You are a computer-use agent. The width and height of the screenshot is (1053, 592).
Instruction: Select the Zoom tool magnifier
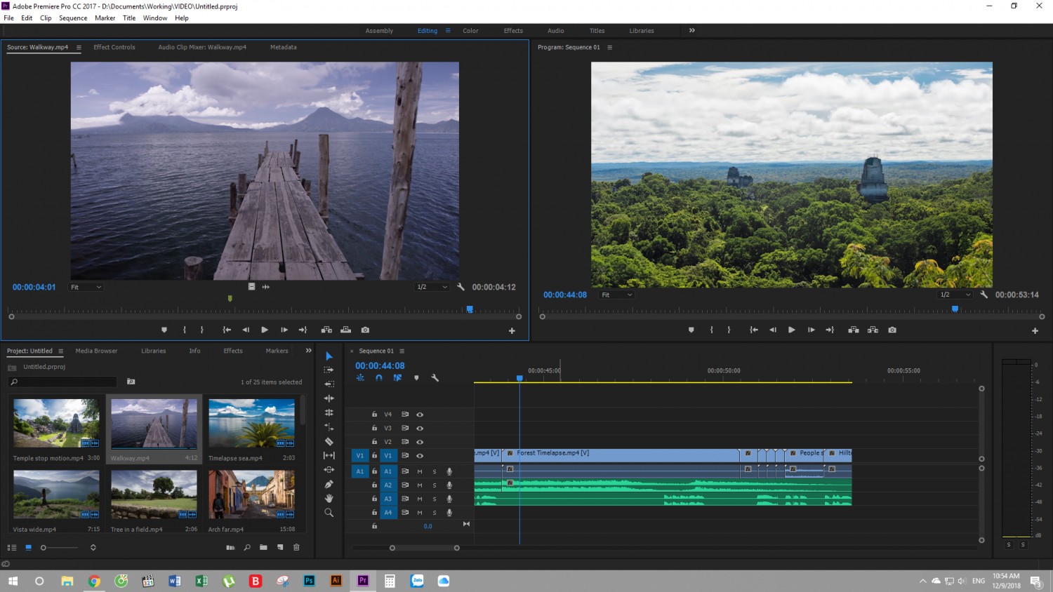click(x=329, y=513)
